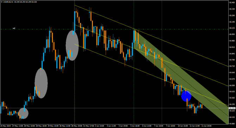Screen dimensions: 236x128
Task: Click the current price tag 64.254
Action: tap(232, 108)
